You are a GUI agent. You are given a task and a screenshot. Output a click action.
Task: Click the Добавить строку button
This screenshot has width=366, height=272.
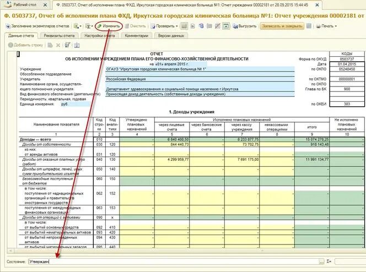[x=26, y=45]
